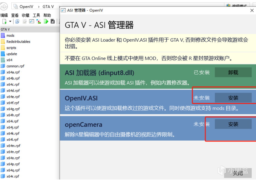This screenshot has height=180, width=256.
Task: Click 安装 for OpenIV.ASI
Action: 233,98
